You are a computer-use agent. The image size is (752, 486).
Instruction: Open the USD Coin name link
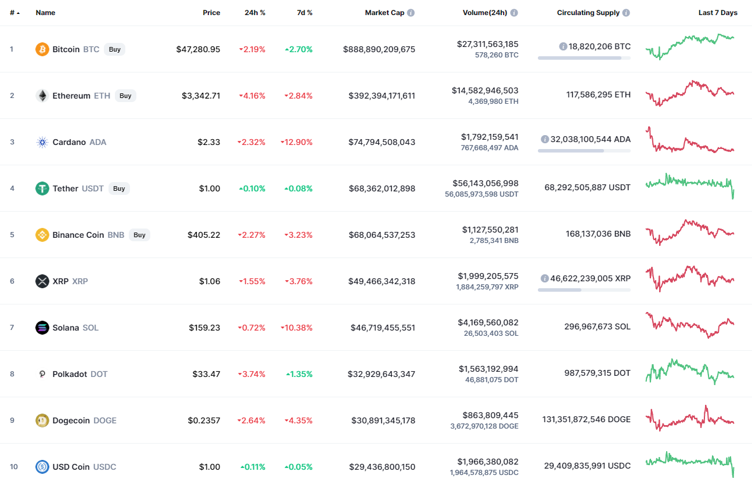(x=71, y=467)
